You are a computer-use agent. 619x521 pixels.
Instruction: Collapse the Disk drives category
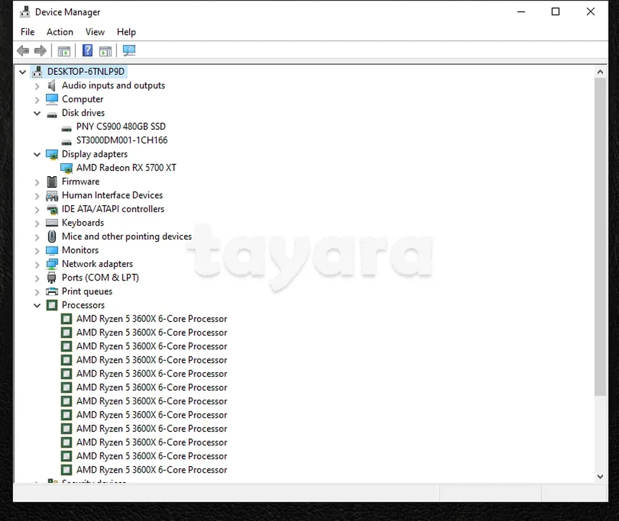[x=37, y=113]
